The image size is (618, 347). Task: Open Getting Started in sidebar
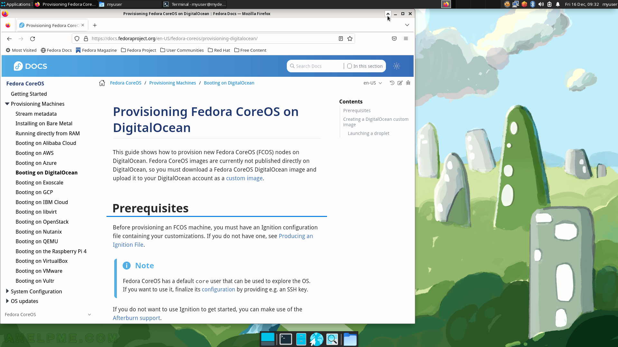(x=29, y=94)
